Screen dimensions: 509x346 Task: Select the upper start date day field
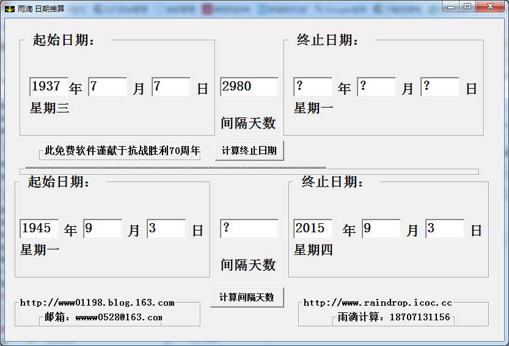171,87
